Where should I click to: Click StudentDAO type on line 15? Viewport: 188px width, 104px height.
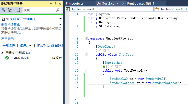click(119, 79)
